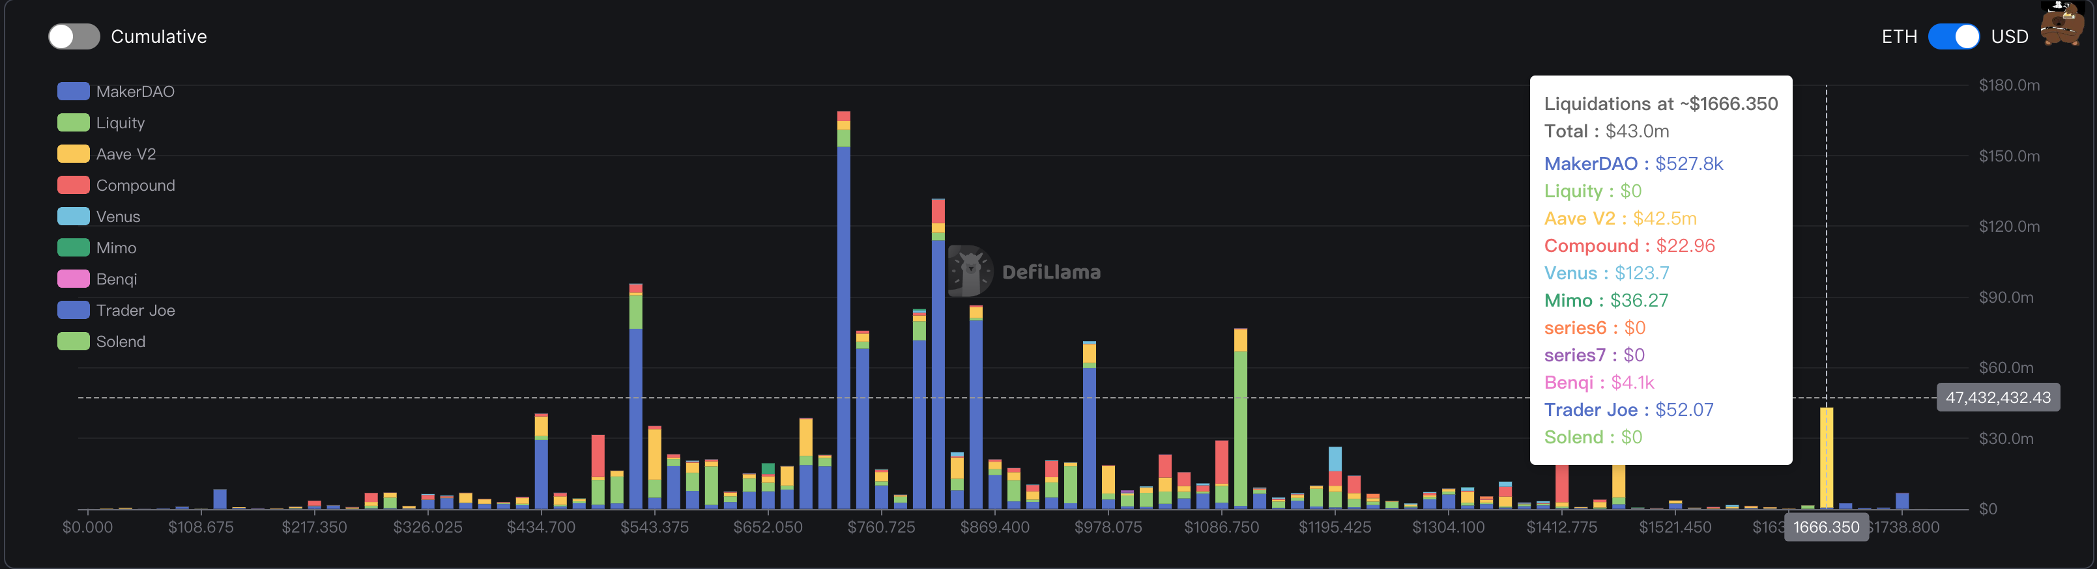Switch the ETH/USD currency toggle
This screenshot has height=569, width=2097.
(1954, 36)
